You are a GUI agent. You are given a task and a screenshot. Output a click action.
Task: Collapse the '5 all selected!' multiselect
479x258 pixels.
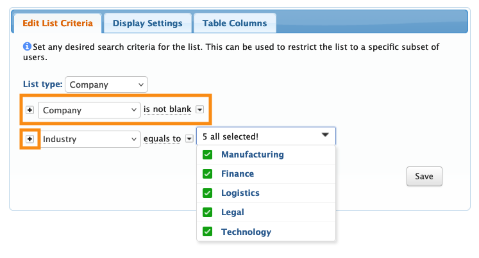(x=265, y=136)
